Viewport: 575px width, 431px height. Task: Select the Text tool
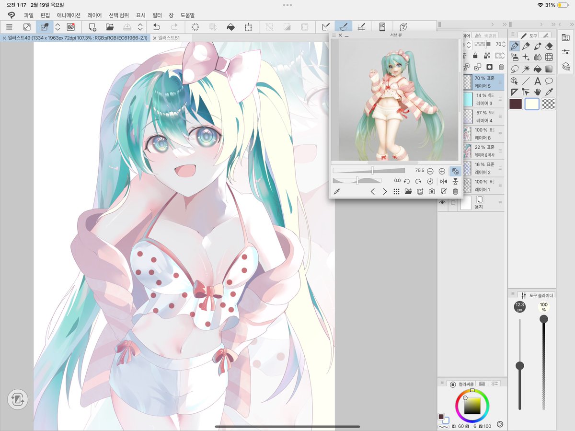pos(538,81)
